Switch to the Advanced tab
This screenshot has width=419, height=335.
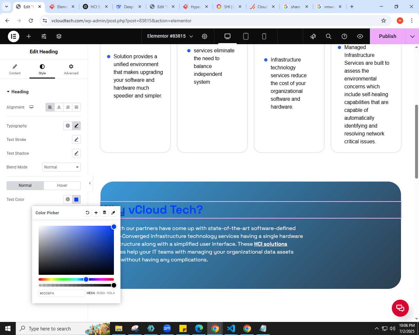[71, 69]
